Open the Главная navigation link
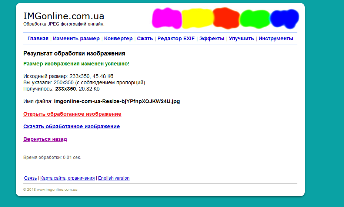 (38, 38)
